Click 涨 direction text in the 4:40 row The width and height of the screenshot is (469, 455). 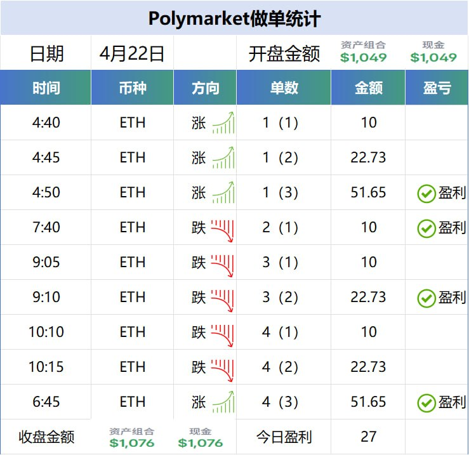[x=199, y=123]
